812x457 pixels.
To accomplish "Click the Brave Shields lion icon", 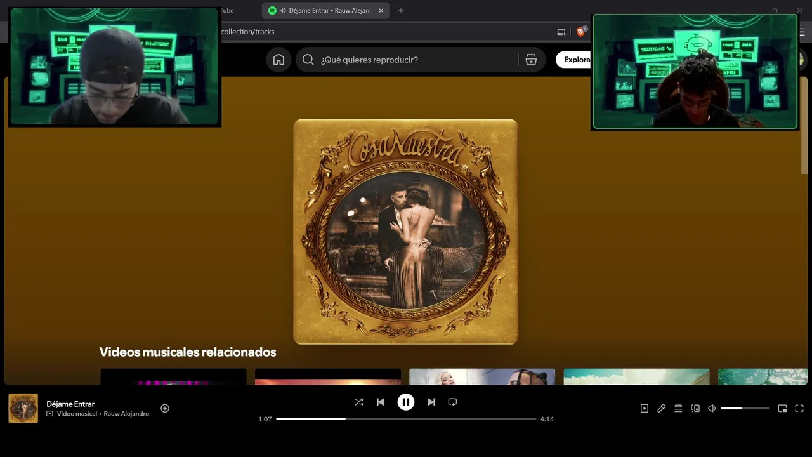I will pyautogui.click(x=581, y=31).
